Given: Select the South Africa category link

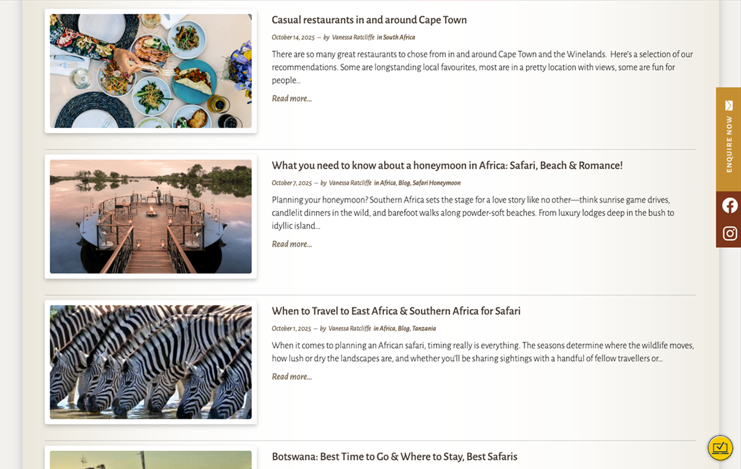Looking at the screenshot, I should tap(399, 37).
